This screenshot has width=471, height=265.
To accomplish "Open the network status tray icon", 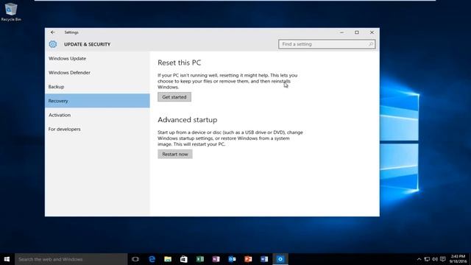I will (427, 259).
